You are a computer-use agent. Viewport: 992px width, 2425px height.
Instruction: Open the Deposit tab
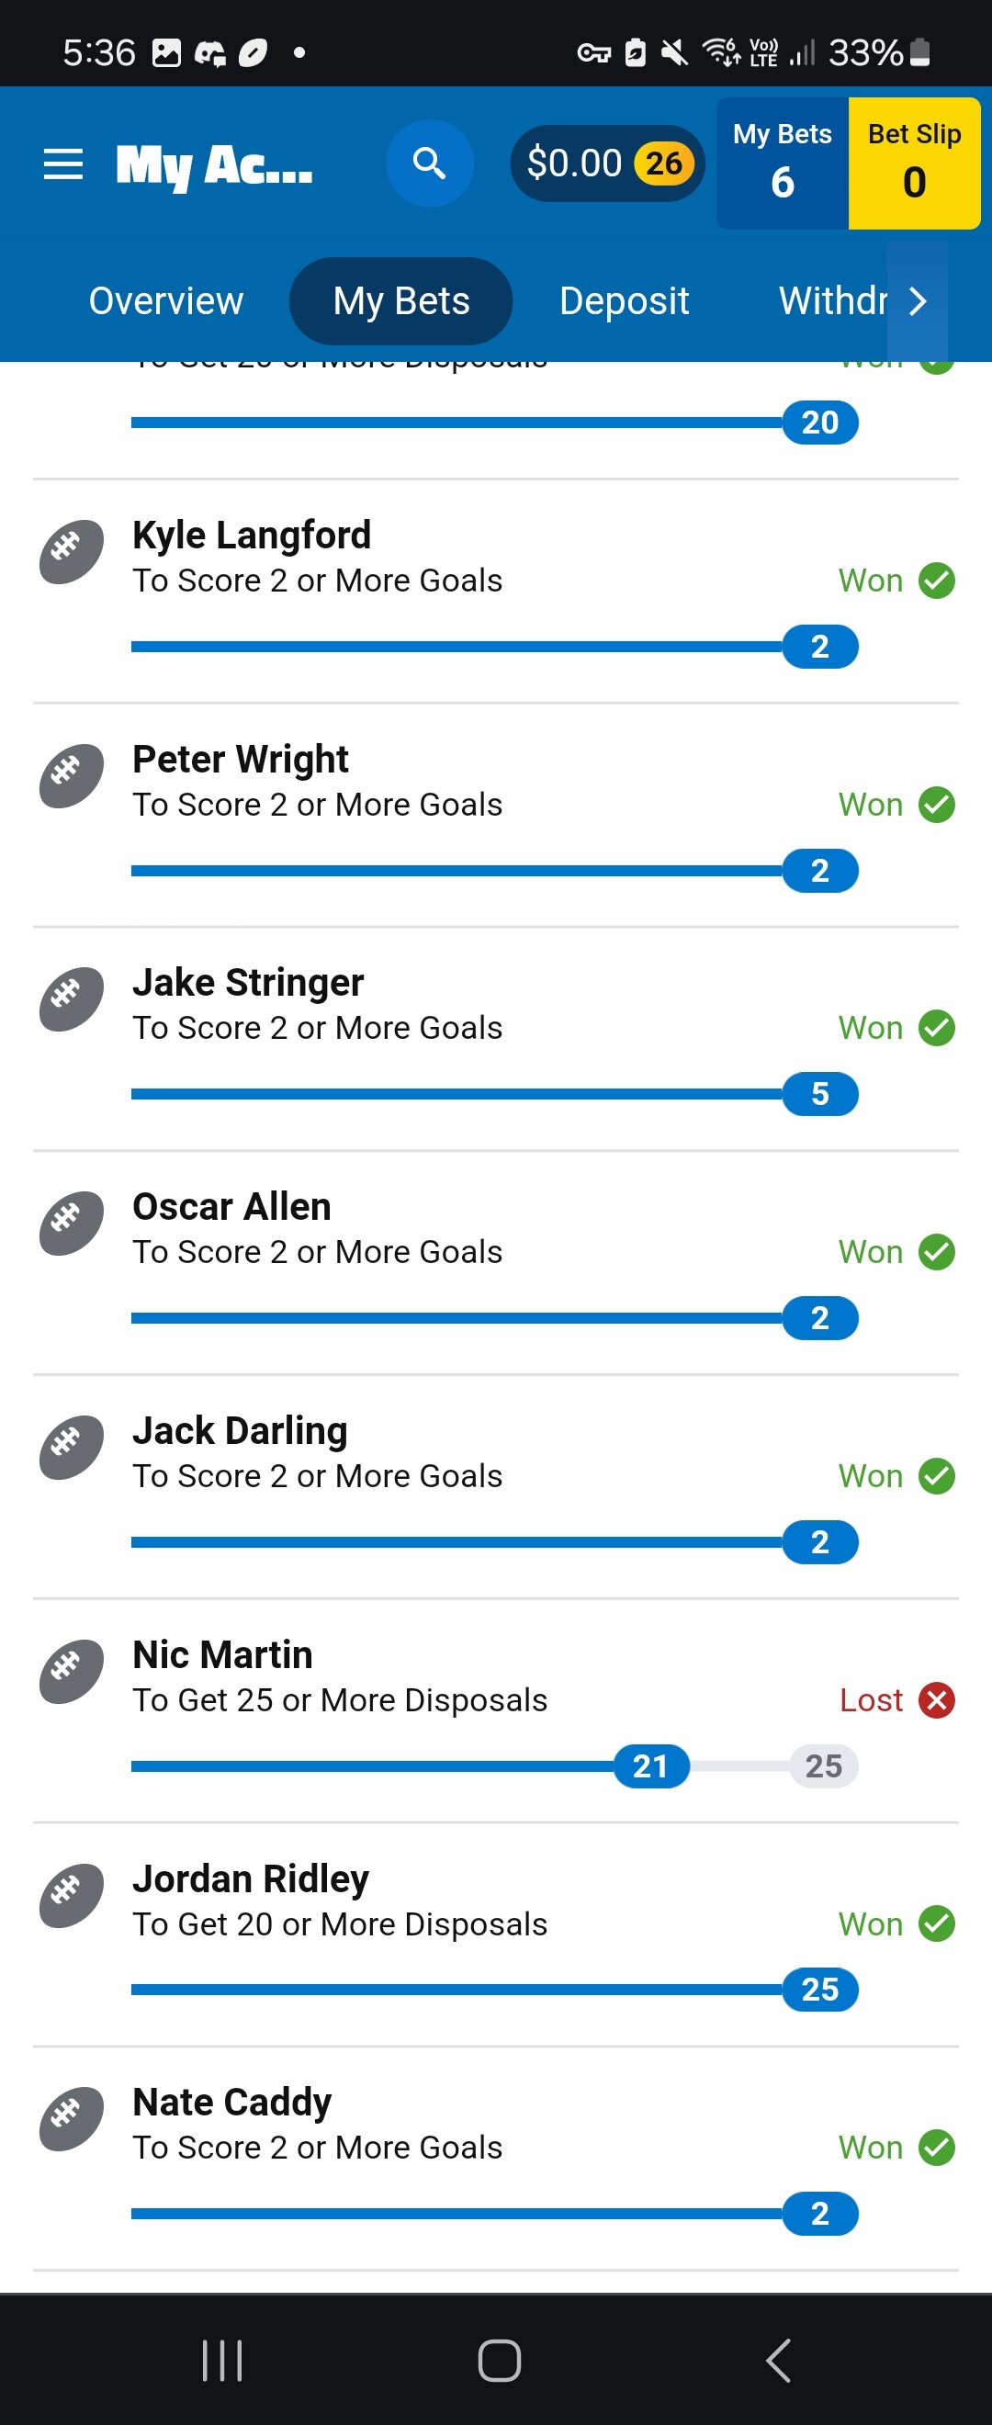(624, 301)
